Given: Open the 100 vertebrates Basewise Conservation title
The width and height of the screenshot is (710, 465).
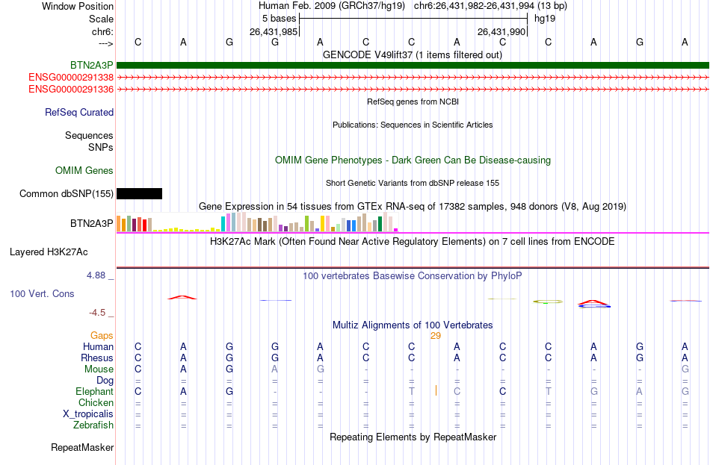Looking at the screenshot, I should (x=413, y=276).
